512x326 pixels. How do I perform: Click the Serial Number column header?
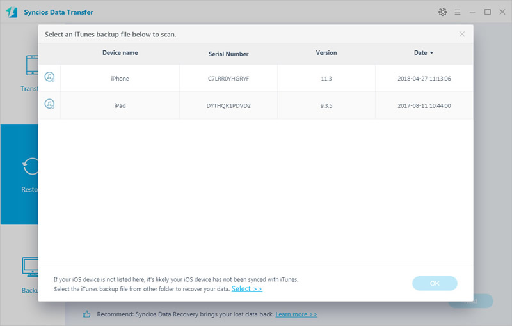pyautogui.click(x=228, y=54)
